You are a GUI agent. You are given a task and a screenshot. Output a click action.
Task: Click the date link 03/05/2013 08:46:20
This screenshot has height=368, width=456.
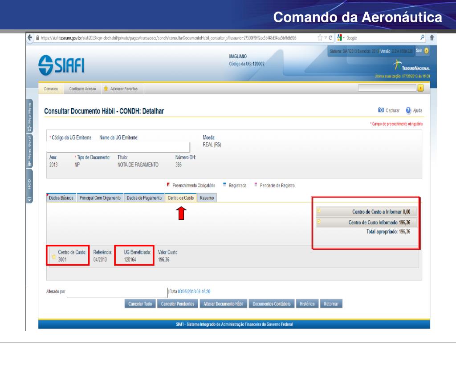(x=194, y=291)
